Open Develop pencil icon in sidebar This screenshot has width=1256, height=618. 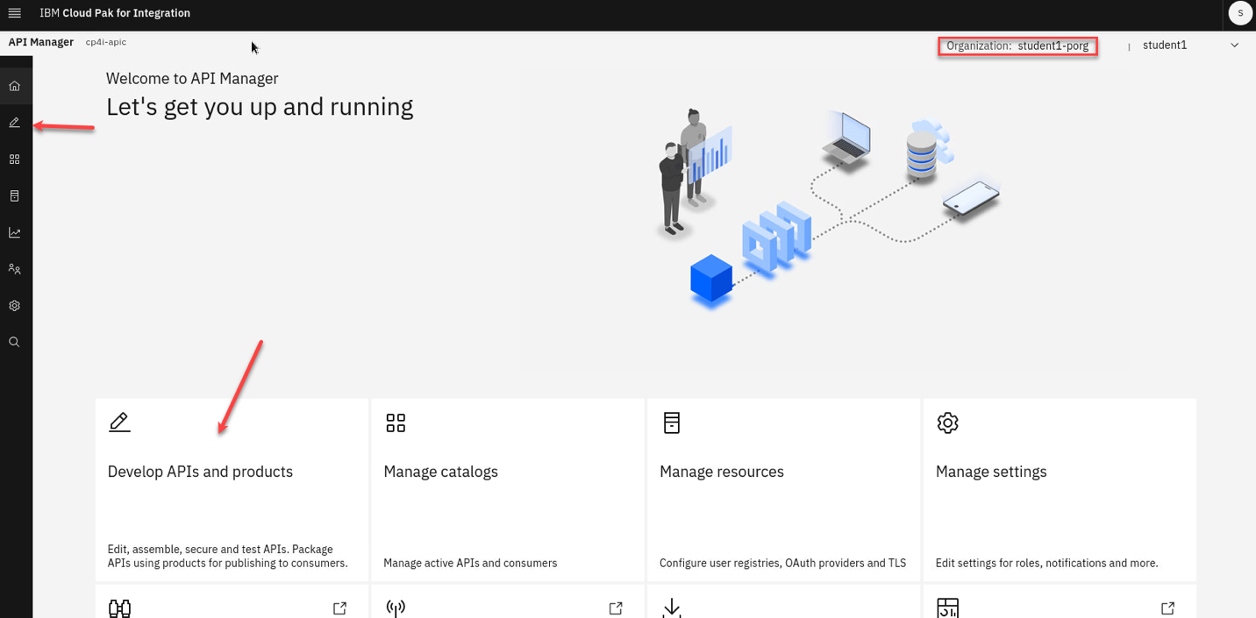pyautogui.click(x=14, y=123)
